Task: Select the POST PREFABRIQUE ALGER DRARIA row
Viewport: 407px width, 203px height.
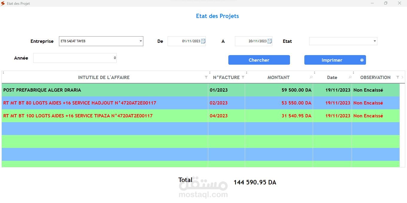Action: 201,90
